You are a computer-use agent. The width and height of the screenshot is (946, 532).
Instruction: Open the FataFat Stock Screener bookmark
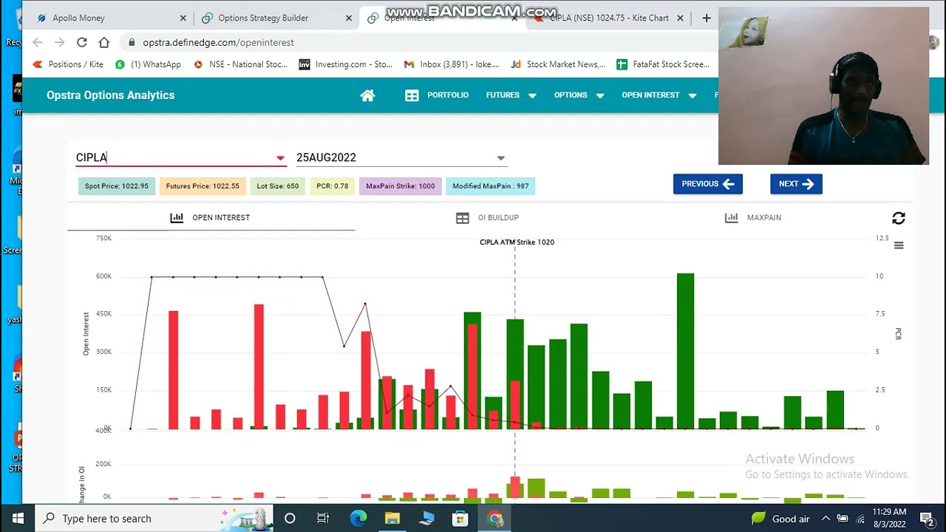click(663, 64)
